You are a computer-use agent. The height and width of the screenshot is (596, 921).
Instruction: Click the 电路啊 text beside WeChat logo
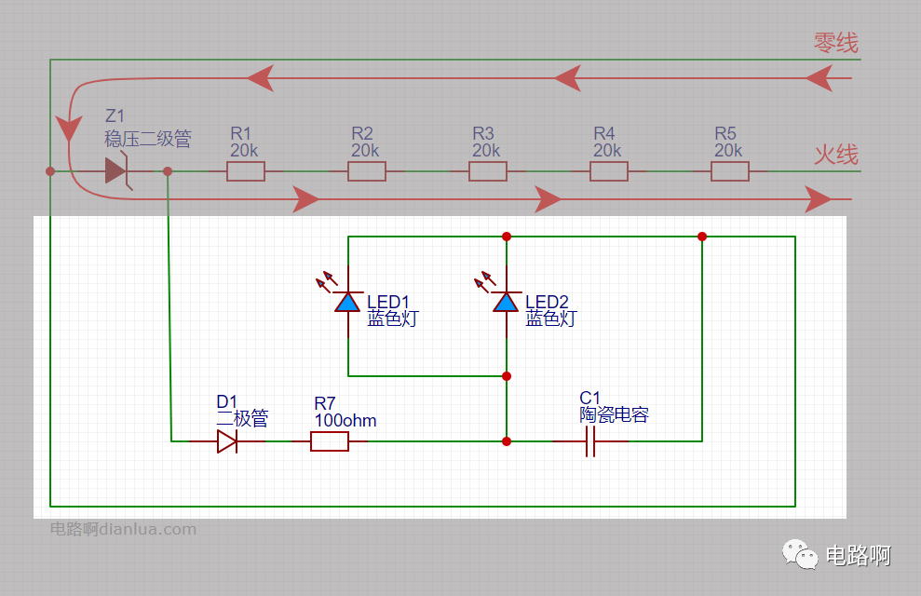pos(859,555)
